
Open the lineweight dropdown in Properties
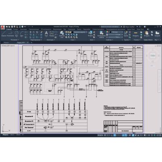[x=115, y=34]
